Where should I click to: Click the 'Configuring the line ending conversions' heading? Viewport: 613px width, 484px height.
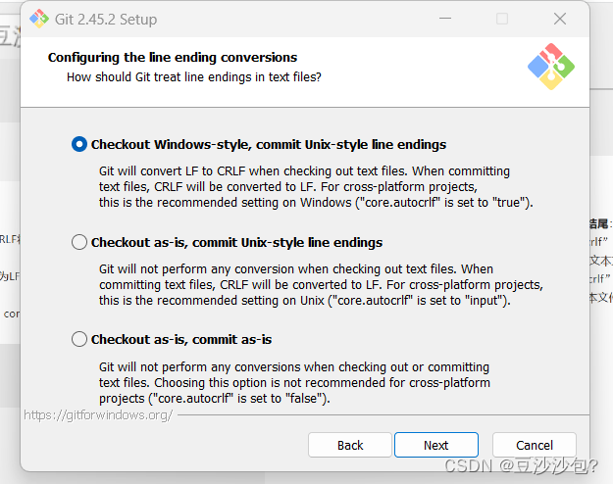(173, 58)
